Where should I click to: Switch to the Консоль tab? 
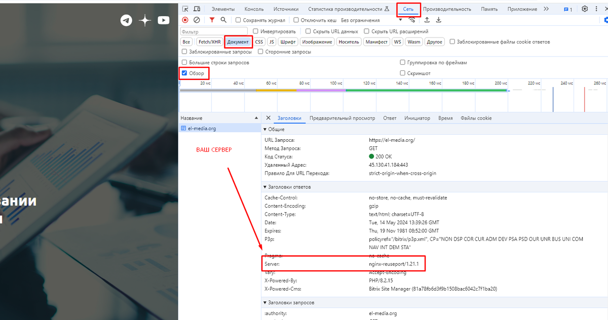pos(254,9)
